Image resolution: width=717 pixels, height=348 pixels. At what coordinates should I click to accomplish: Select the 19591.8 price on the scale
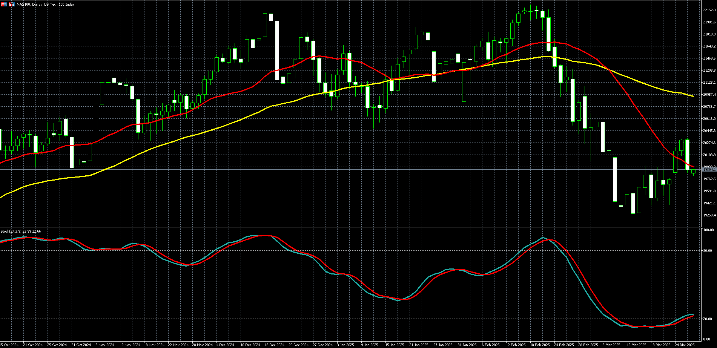[709, 191]
